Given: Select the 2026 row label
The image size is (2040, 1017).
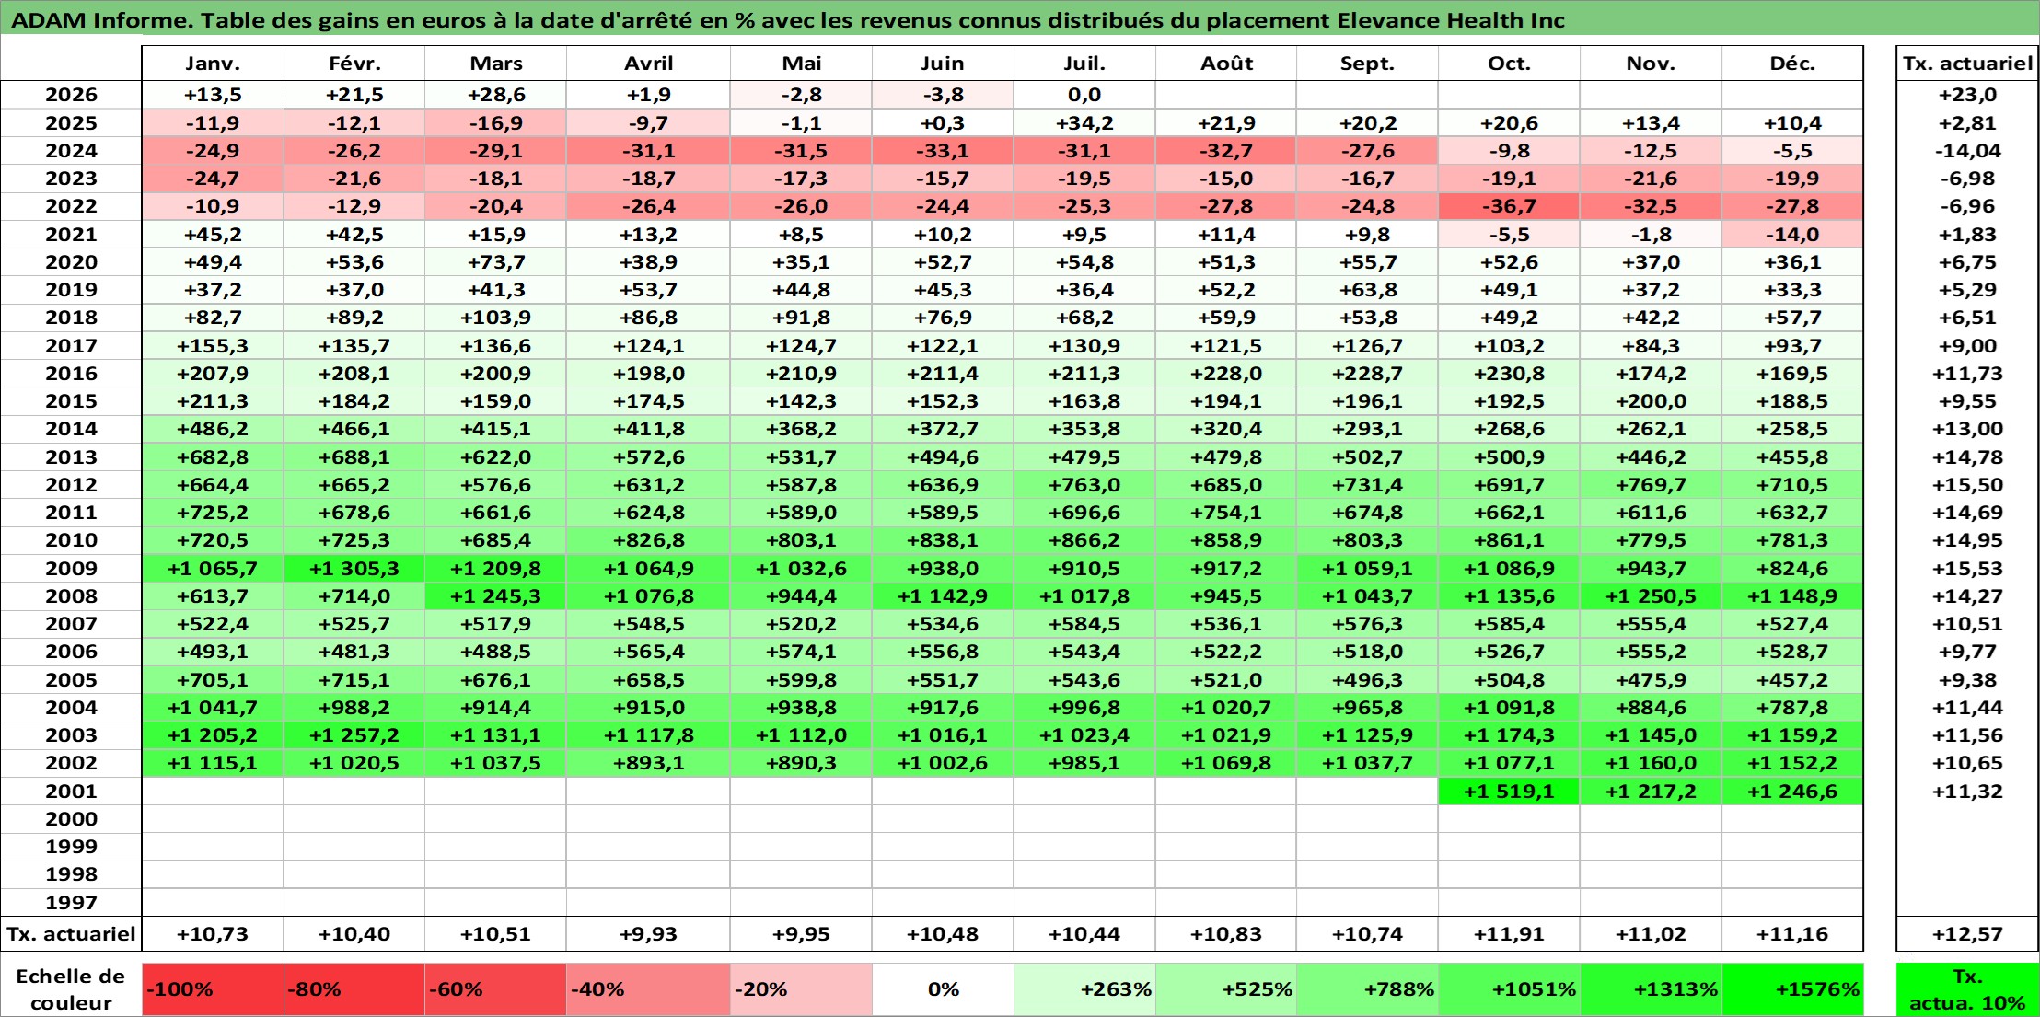Looking at the screenshot, I should tap(71, 95).
